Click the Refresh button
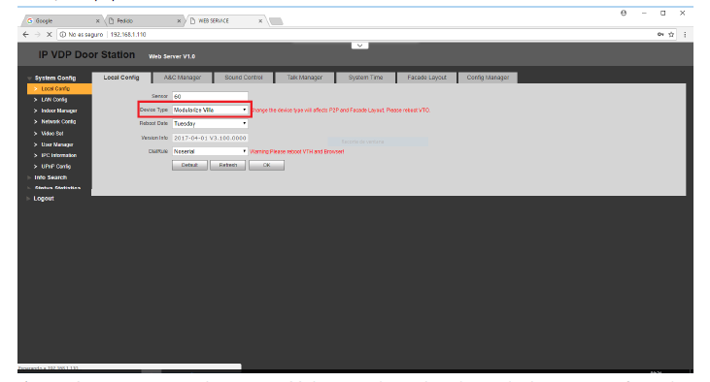Image resolution: width=710 pixels, height=382 pixels. [227, 166]
